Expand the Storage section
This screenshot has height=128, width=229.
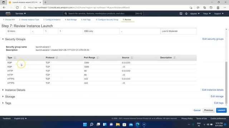(3, 96)
